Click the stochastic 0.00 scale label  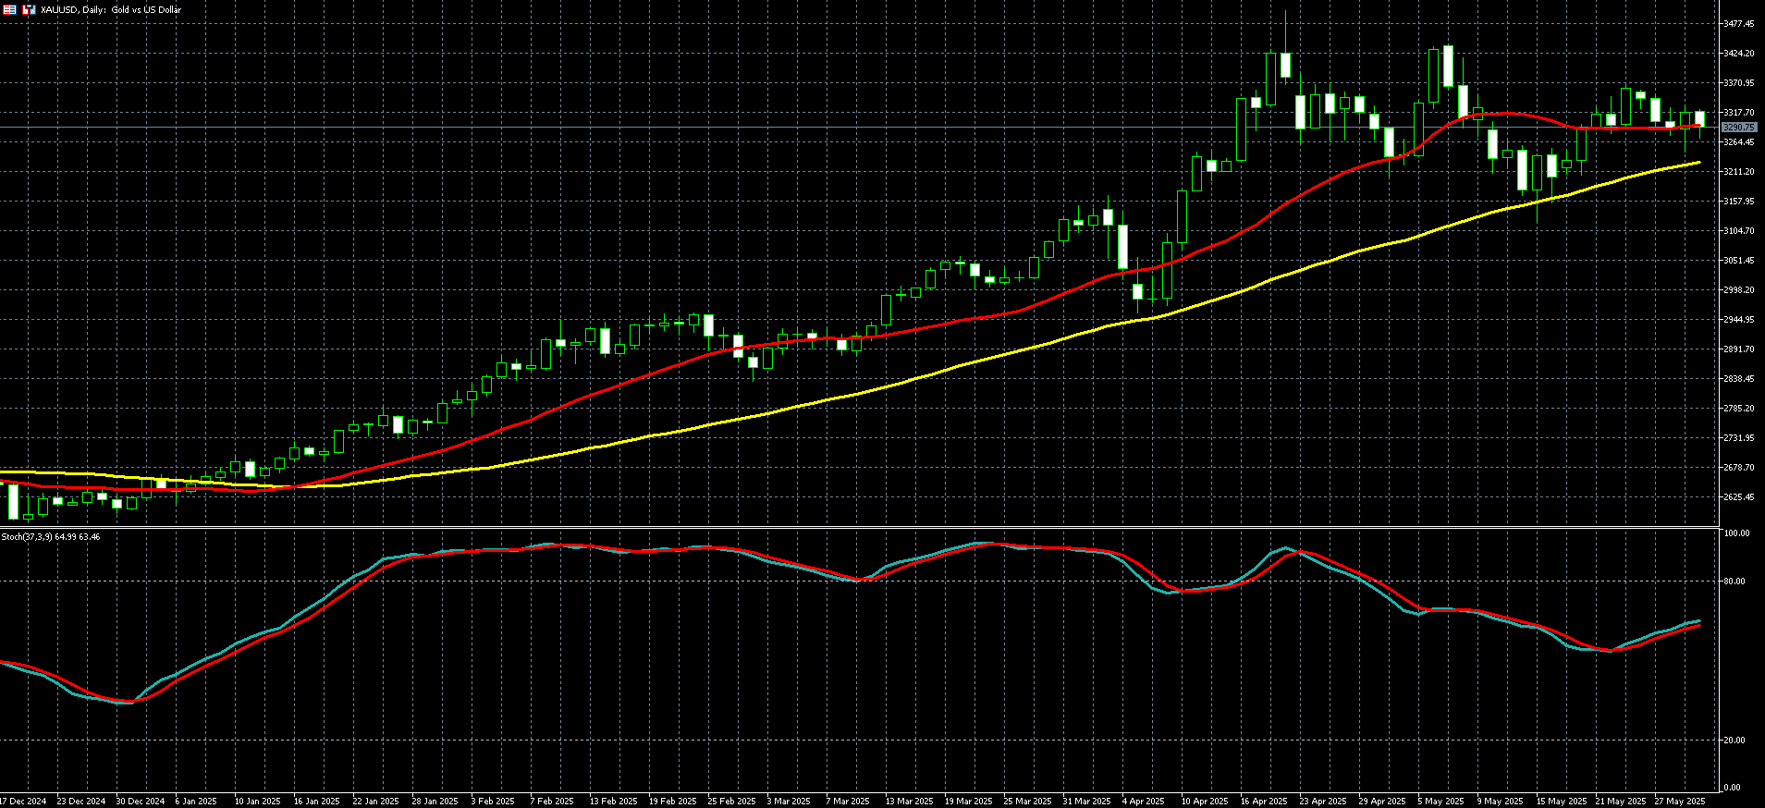point(1733,788)
